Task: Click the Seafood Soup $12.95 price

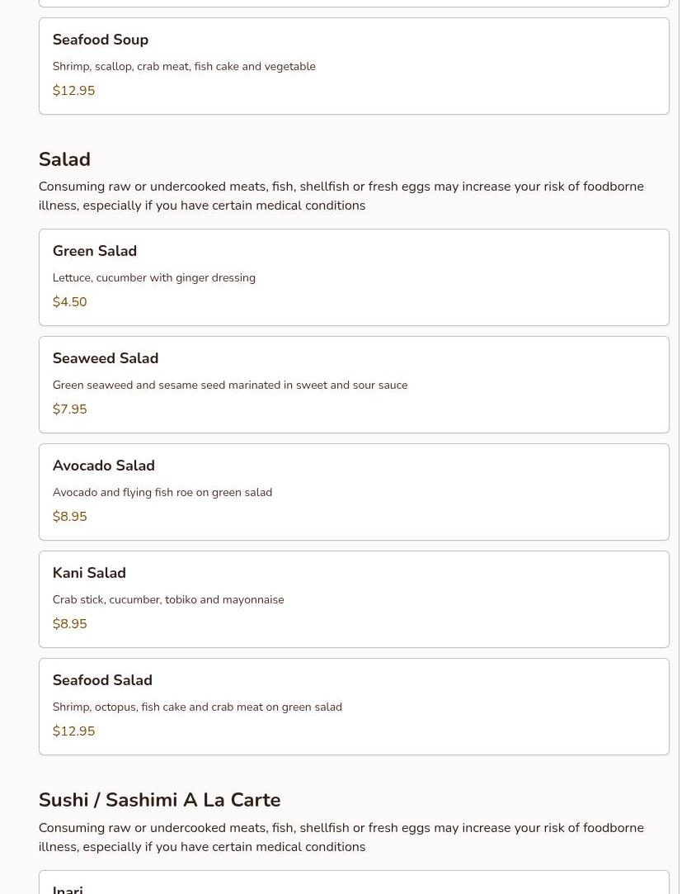Action: point(73,91)
